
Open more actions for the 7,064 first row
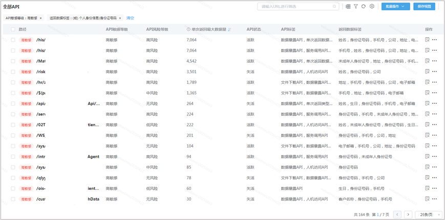tap(435, 40)
